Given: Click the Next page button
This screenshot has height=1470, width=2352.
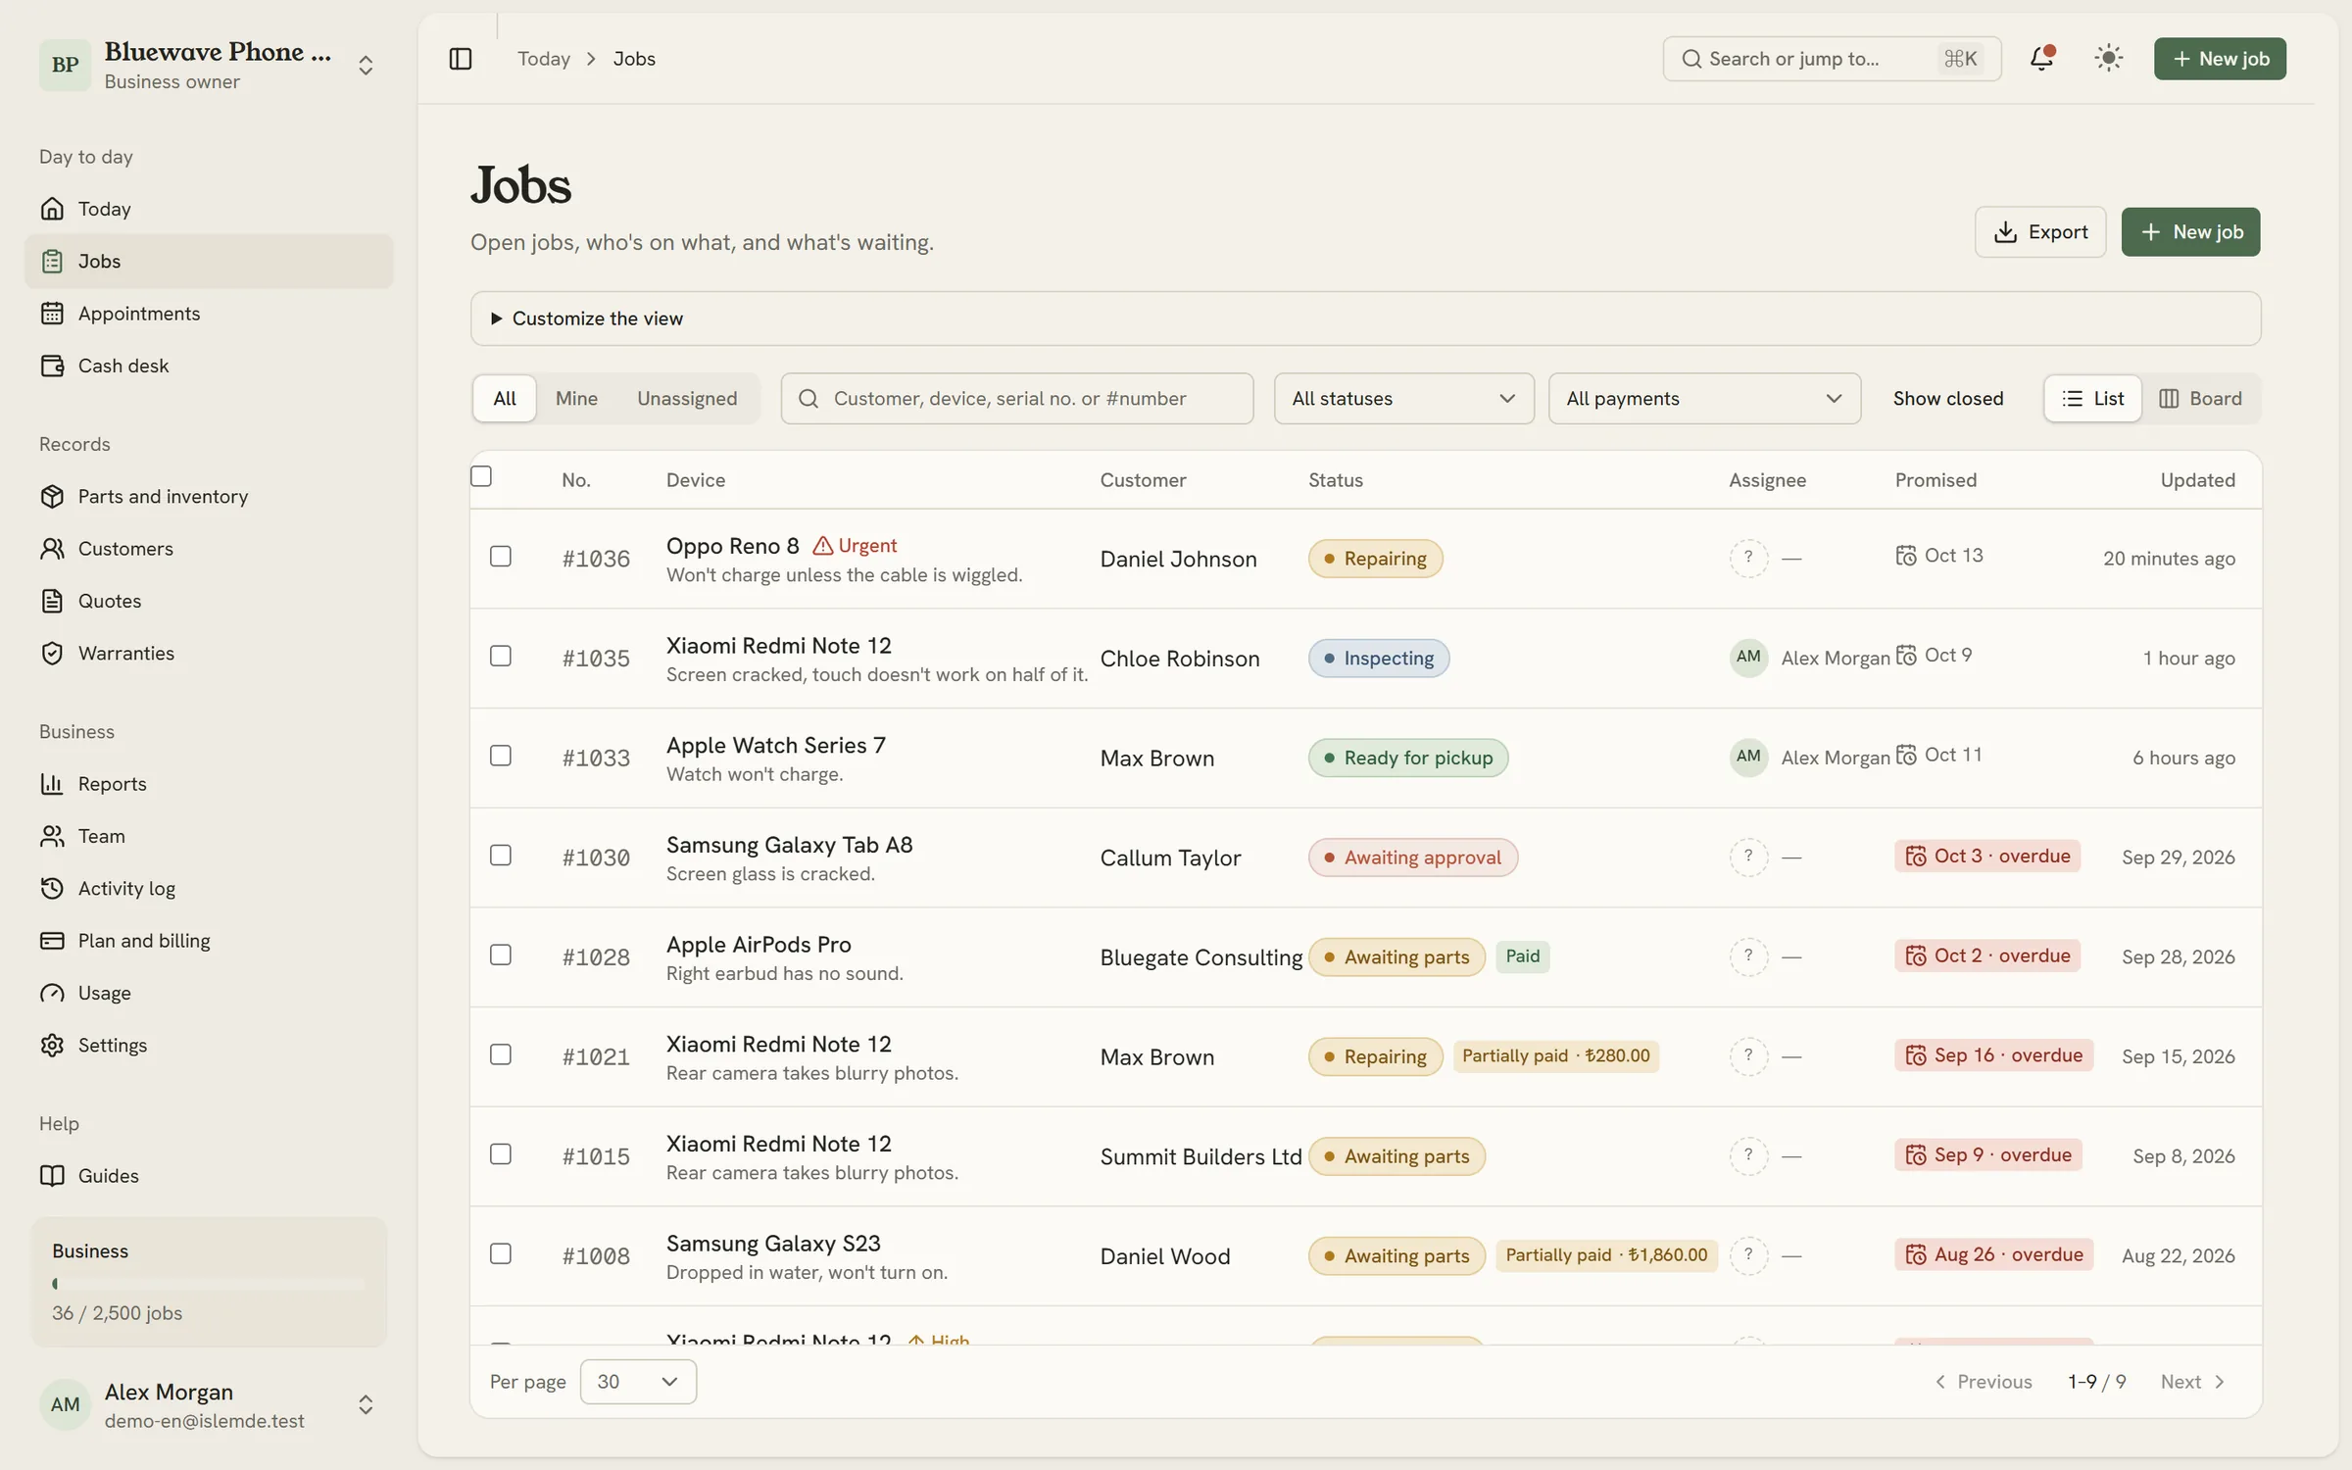Looking at the screenshot, I should coord(2193,1382).
